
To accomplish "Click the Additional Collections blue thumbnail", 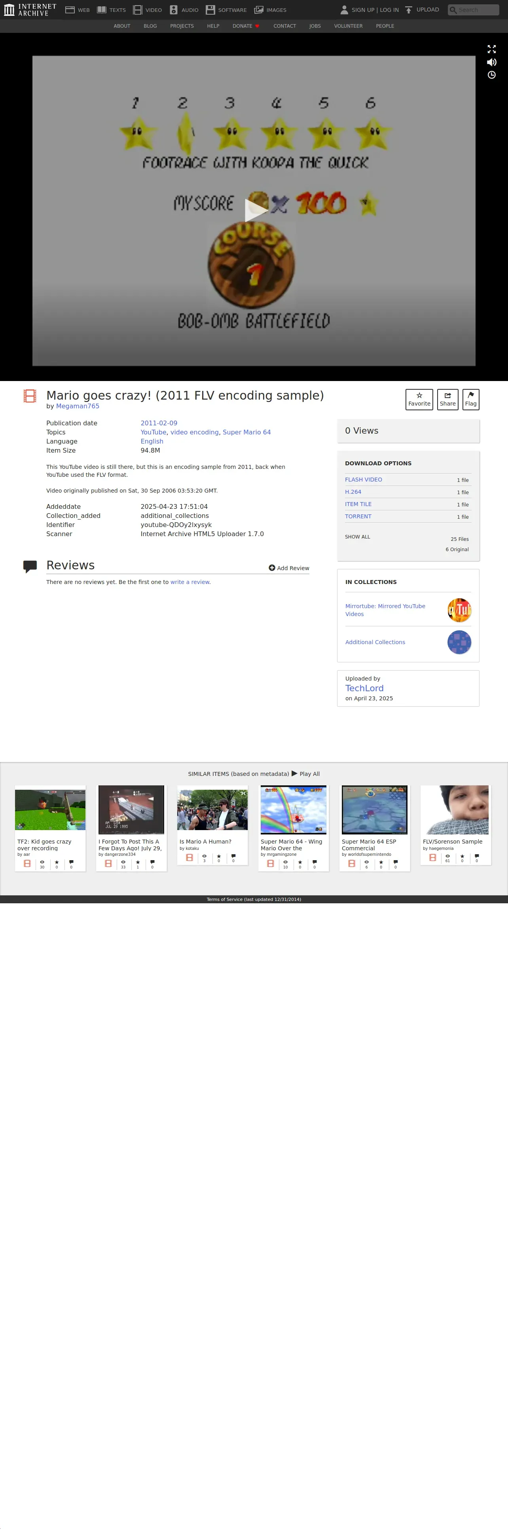I will click(459, 642).
